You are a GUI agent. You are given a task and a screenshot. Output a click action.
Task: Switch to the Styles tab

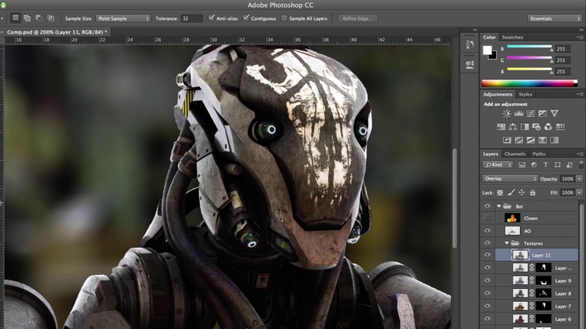tap(525, 94)
